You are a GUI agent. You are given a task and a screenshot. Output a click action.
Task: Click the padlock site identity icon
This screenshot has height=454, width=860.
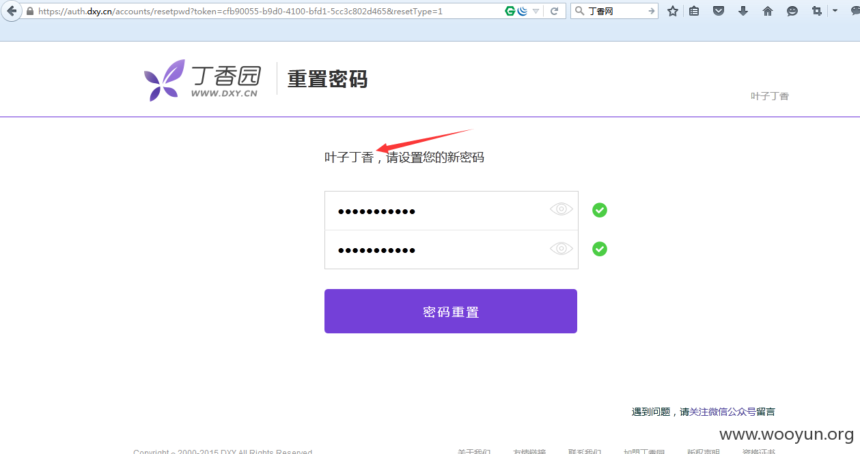pyautogui.click(x=30, y=11)
